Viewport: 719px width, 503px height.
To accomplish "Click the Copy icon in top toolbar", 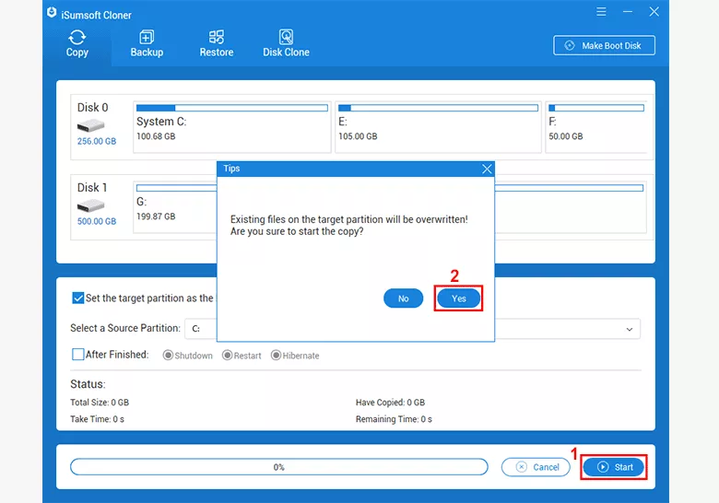I will point(77,38).
